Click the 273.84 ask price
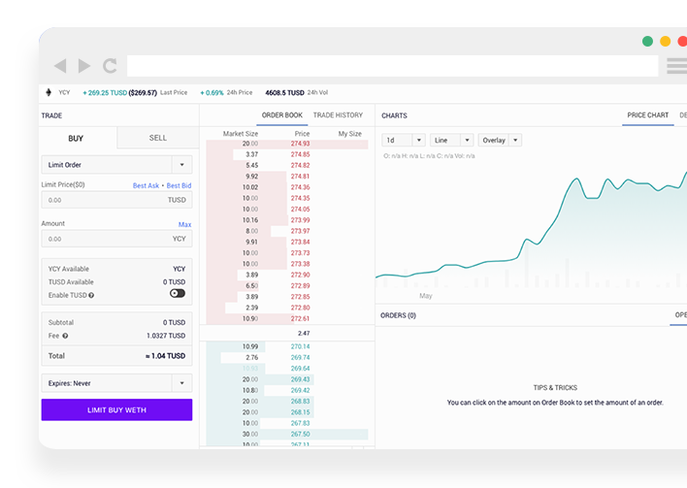This screenshot has width=687, height=488. pyautogui.click(x=300, y=243)
